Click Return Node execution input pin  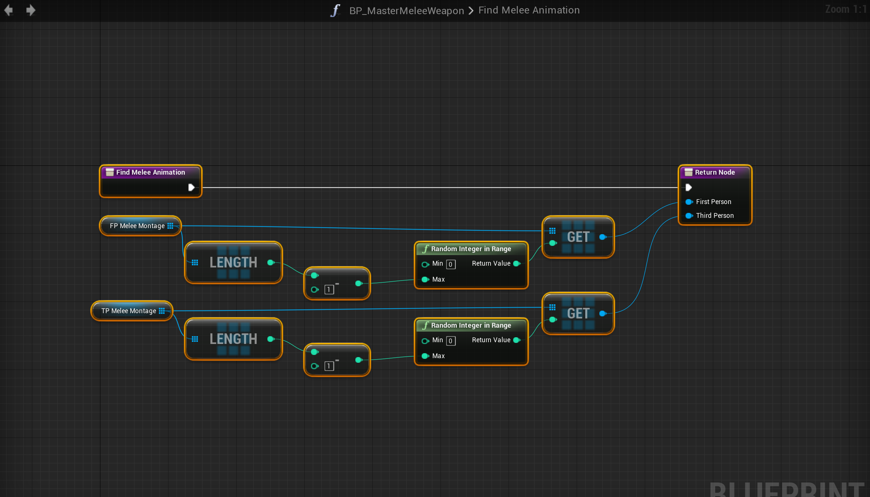pos(688,187)
